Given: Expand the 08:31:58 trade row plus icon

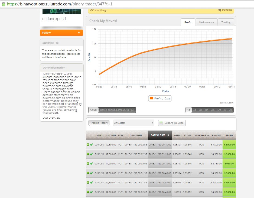Looking at the screenshot, I should (88, 173).
